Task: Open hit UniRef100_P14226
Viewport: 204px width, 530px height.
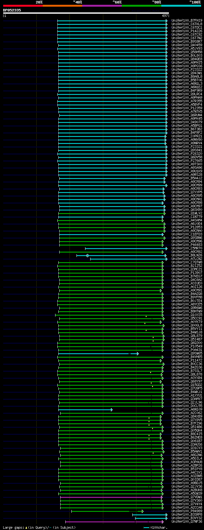Action: tap(187, 31)
